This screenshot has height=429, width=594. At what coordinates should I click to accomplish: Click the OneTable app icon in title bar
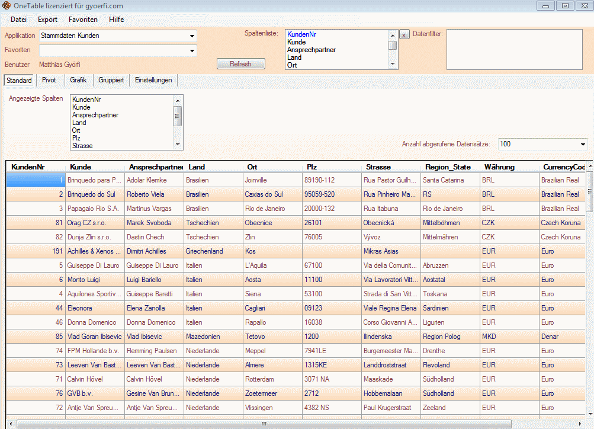(x=7, y=6)
